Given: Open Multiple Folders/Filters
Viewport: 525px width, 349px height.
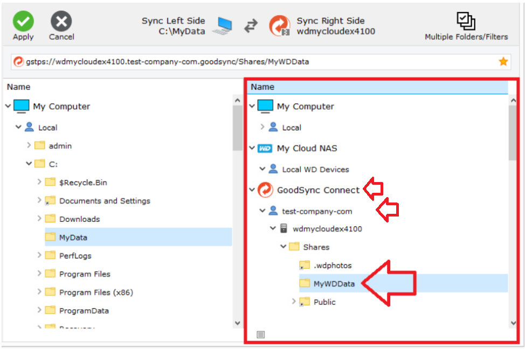Looking at the screenshot, I should [x=466, y=22].
